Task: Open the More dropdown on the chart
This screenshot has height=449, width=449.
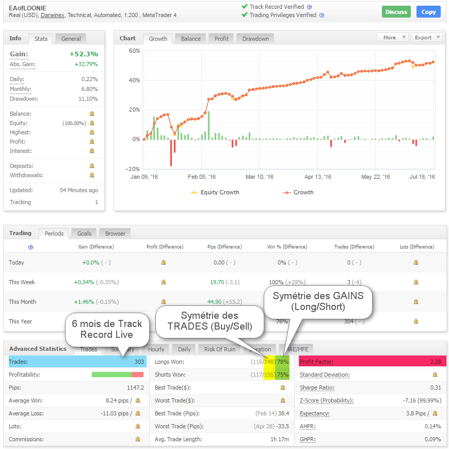Action: [x=393, y=38]
